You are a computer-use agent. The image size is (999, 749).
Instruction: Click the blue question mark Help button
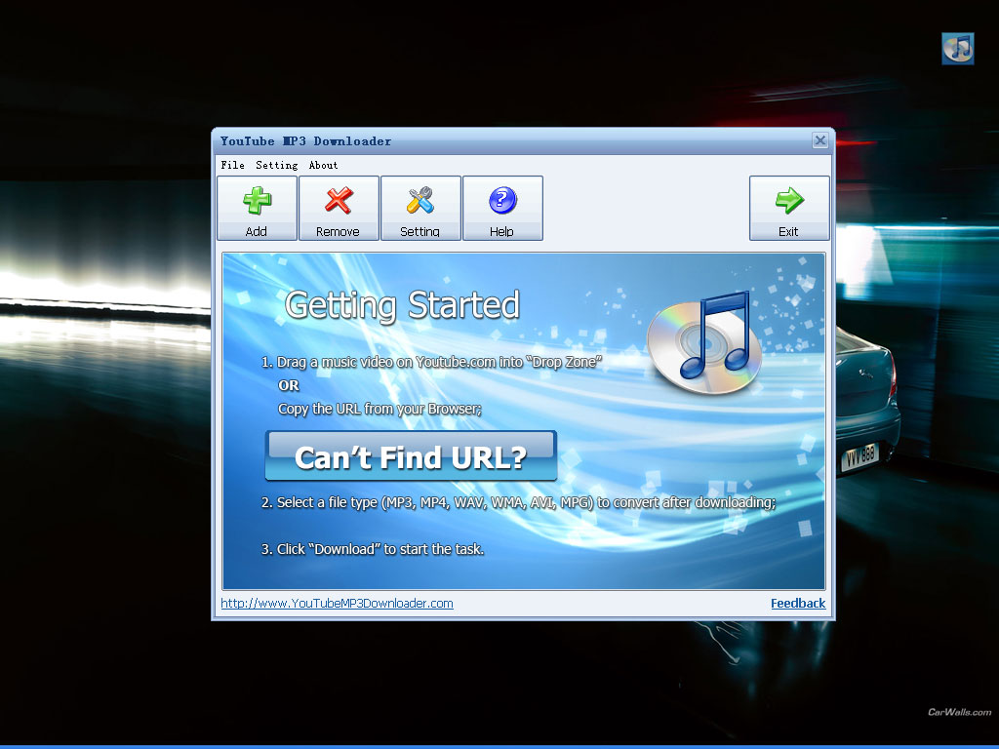(502, 209)
